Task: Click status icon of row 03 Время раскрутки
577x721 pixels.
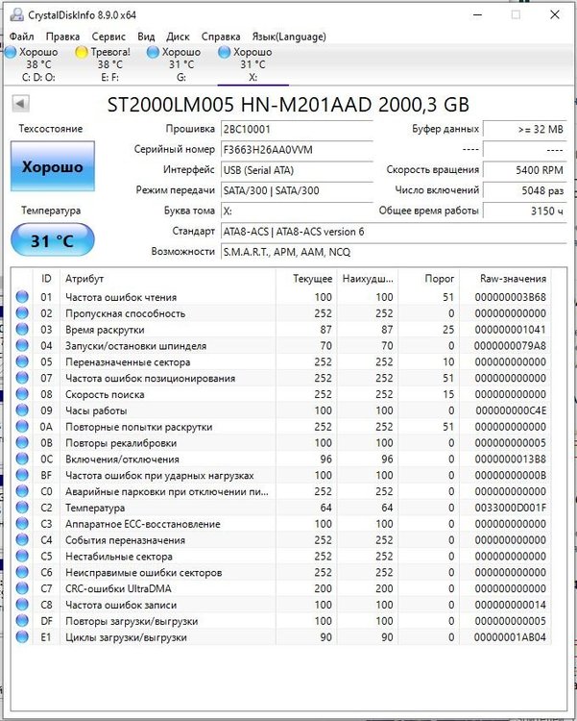Action: (22, 329)
